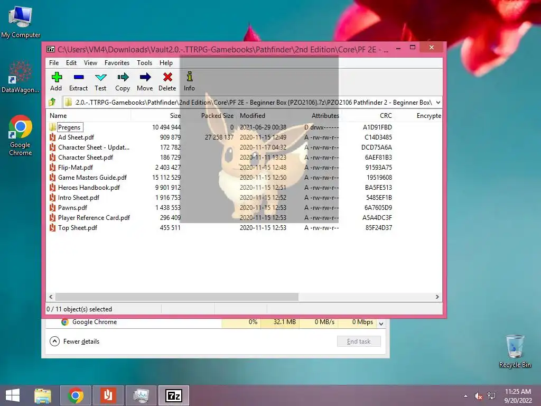The height and width of the screenshot is (406, 541).
Task: Click End task button in Task Manager
Action: tap(359, 342)
